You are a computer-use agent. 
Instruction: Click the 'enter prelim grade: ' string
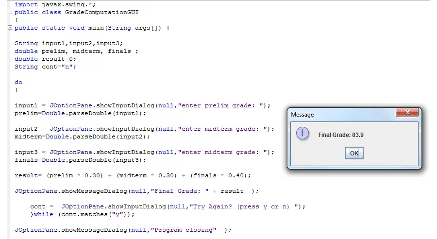[220, 106]
